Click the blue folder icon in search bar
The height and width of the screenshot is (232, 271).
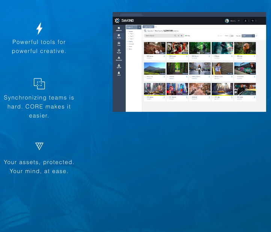pos(182,36)
